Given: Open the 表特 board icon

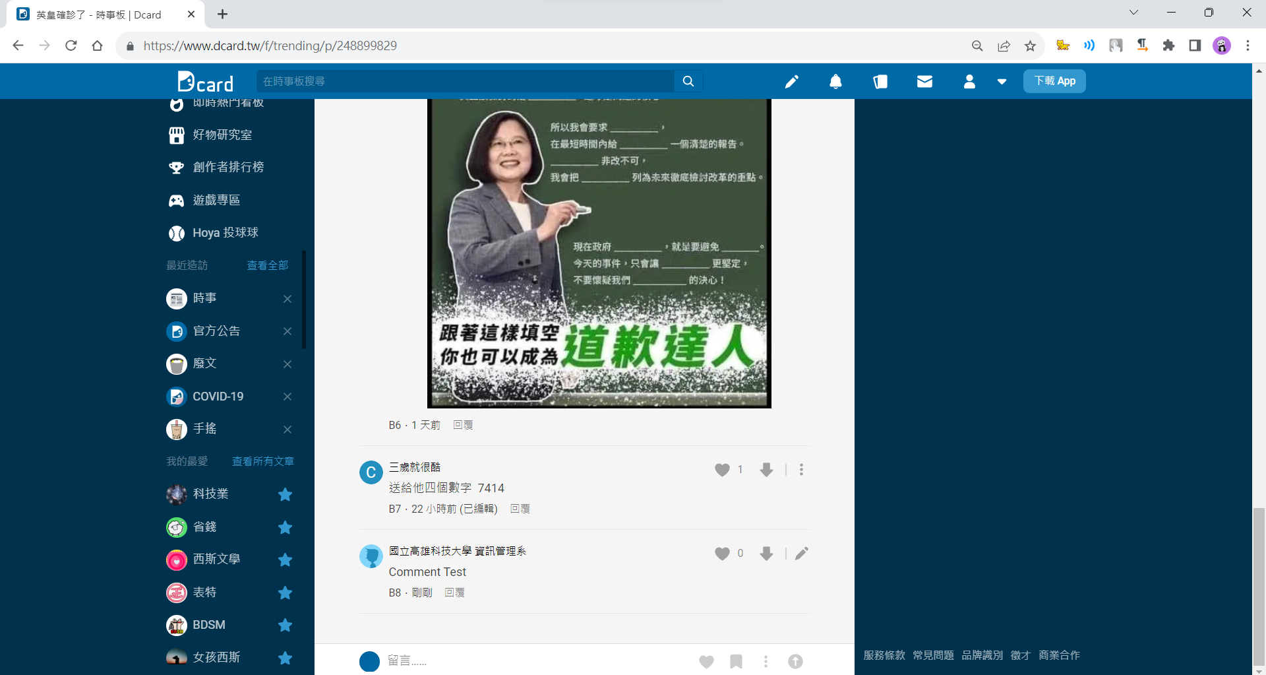Looking at the screenshot, I should [177, 593].
